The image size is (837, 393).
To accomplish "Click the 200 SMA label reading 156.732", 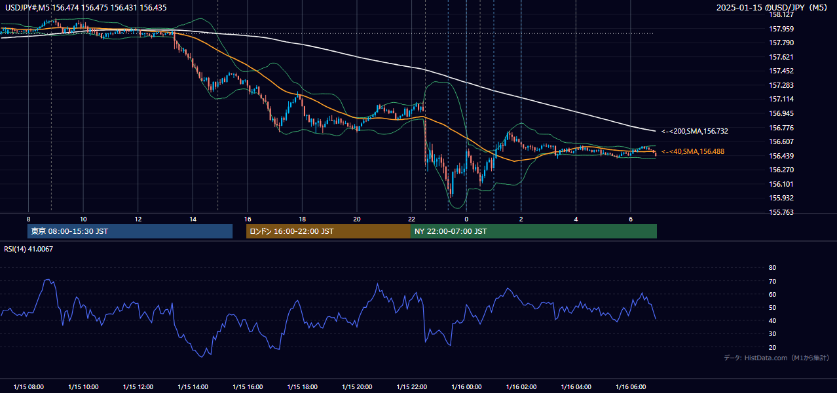I will [694, 131].
